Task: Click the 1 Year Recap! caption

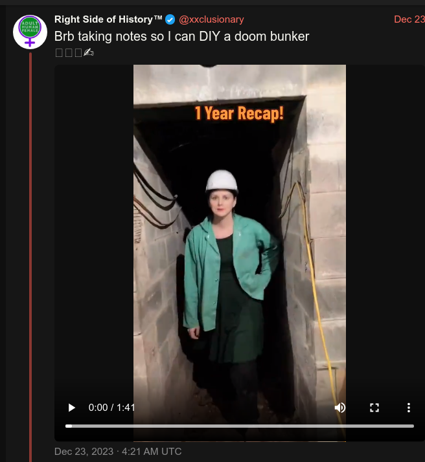Action: point(239,113)
